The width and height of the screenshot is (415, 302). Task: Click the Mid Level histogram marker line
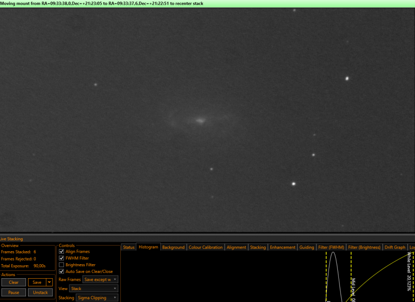(351, 276)
